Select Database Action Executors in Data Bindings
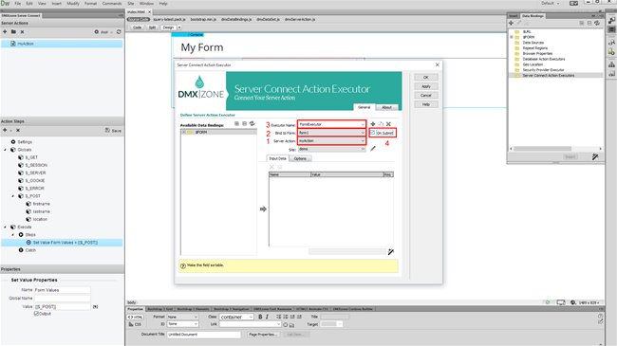Image resolution: width=617 pixels, height=346 pixels. click(x=544, y=59)
